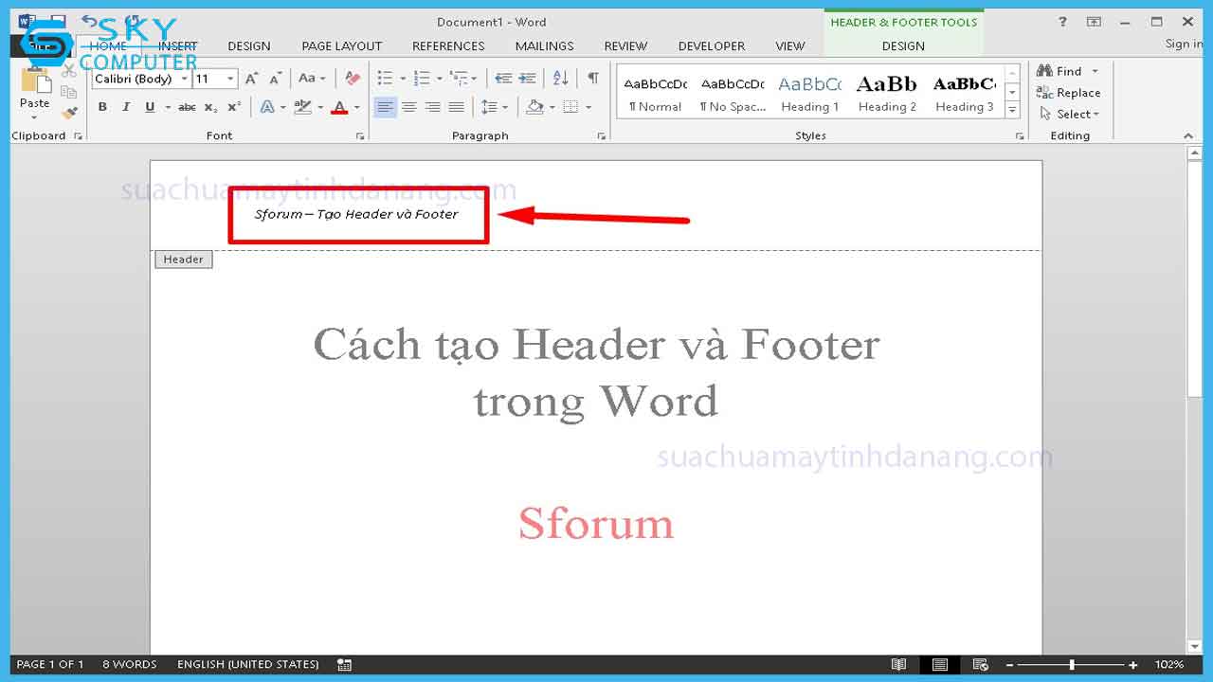Viewport: 1213px width, 682px height.
Task: Open the PAGE LAYOUT ribbon tab
Action: 341,45
